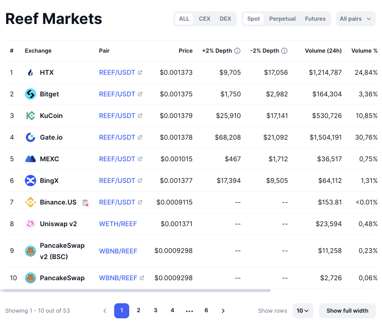Go to previous page with left arrow
This screenshot has width=382, height=331.
point(105,310)
